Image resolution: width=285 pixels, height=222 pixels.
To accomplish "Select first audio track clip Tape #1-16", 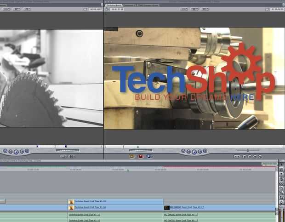I will point(115,215).
